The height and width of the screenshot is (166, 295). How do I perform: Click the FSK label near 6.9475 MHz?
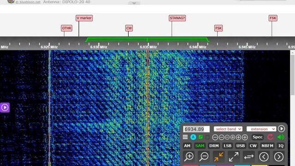click(x=273, y=18)
